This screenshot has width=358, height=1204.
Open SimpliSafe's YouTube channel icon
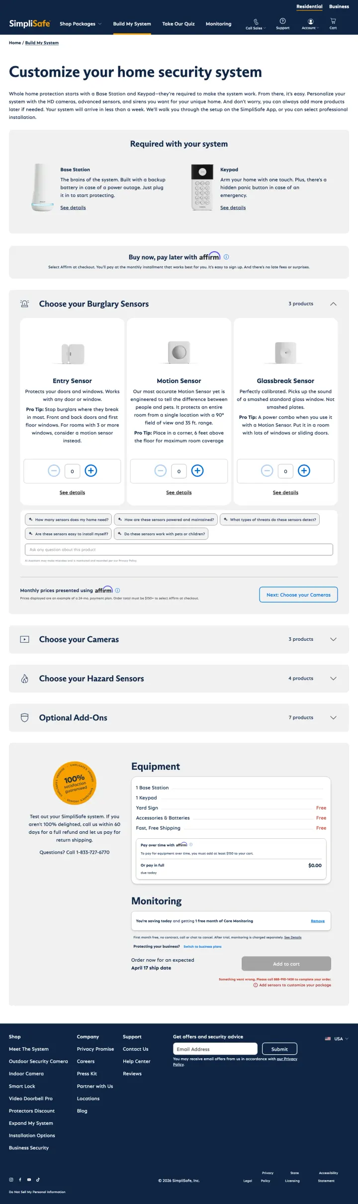point(29,1179)
